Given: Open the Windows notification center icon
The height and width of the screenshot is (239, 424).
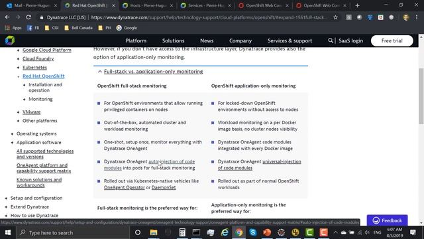Looking at the screenshot, I should point(413,232).
